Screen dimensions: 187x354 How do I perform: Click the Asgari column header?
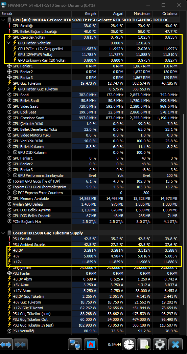(x=112, y=14)
